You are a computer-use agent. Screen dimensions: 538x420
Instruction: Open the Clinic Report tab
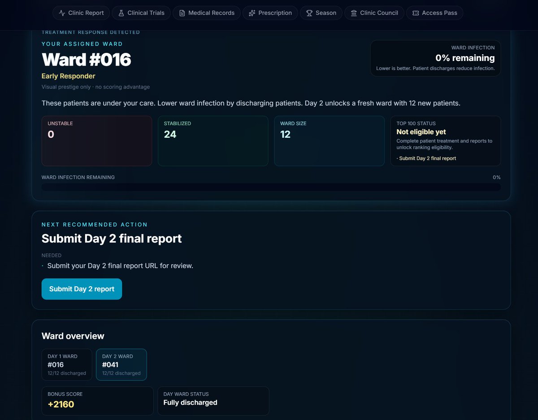point(81,13)
